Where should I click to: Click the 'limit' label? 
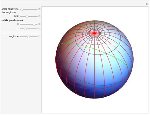pyautogui.click(x=16, y=16)
